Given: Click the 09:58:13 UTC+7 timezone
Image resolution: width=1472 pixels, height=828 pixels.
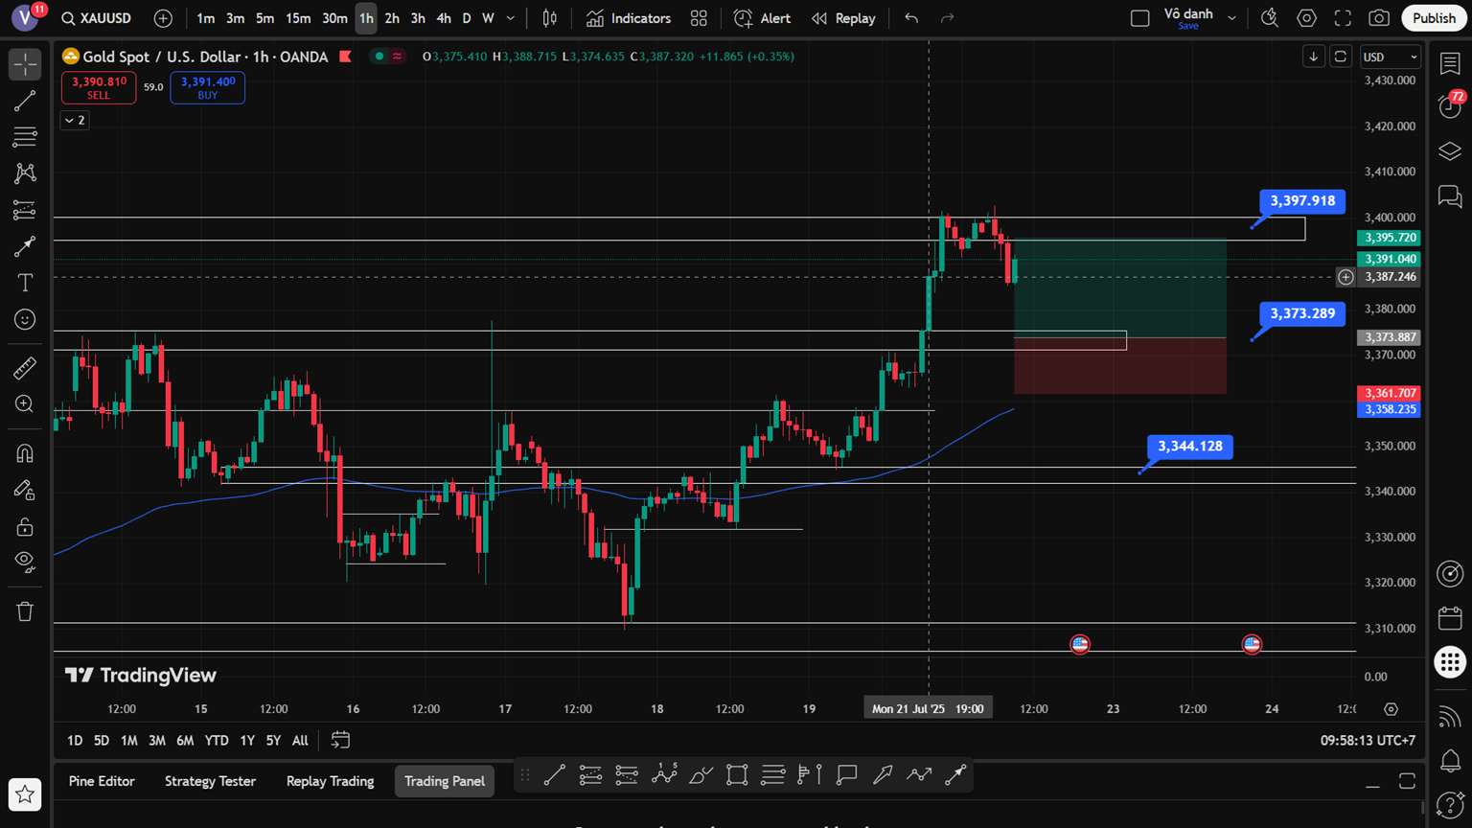Looking at the screenshot, I should pos(1368,740).
